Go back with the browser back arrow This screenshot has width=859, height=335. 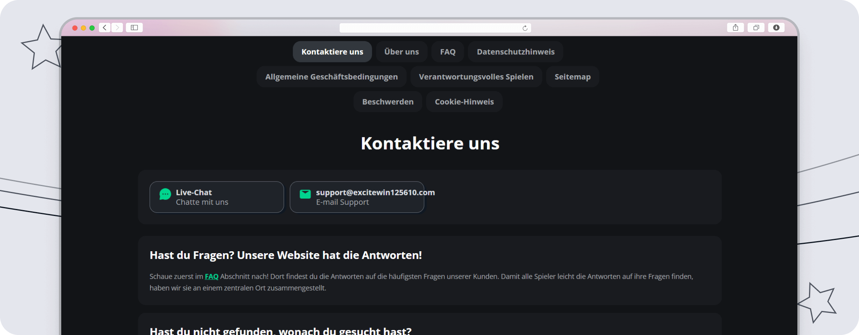click(105, 28)
